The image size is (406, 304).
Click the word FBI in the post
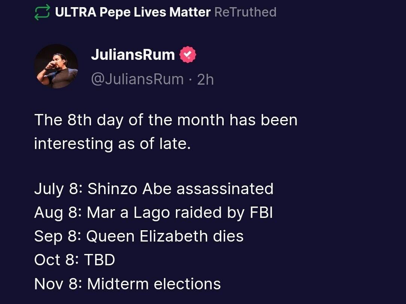click(x=261, y=212)
